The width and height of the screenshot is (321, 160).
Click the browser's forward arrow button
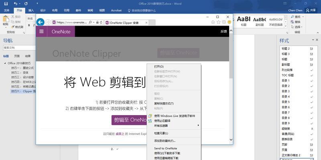pos(48,22)
